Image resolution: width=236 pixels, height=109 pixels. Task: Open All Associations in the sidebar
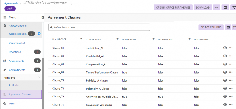coord(18,26)
